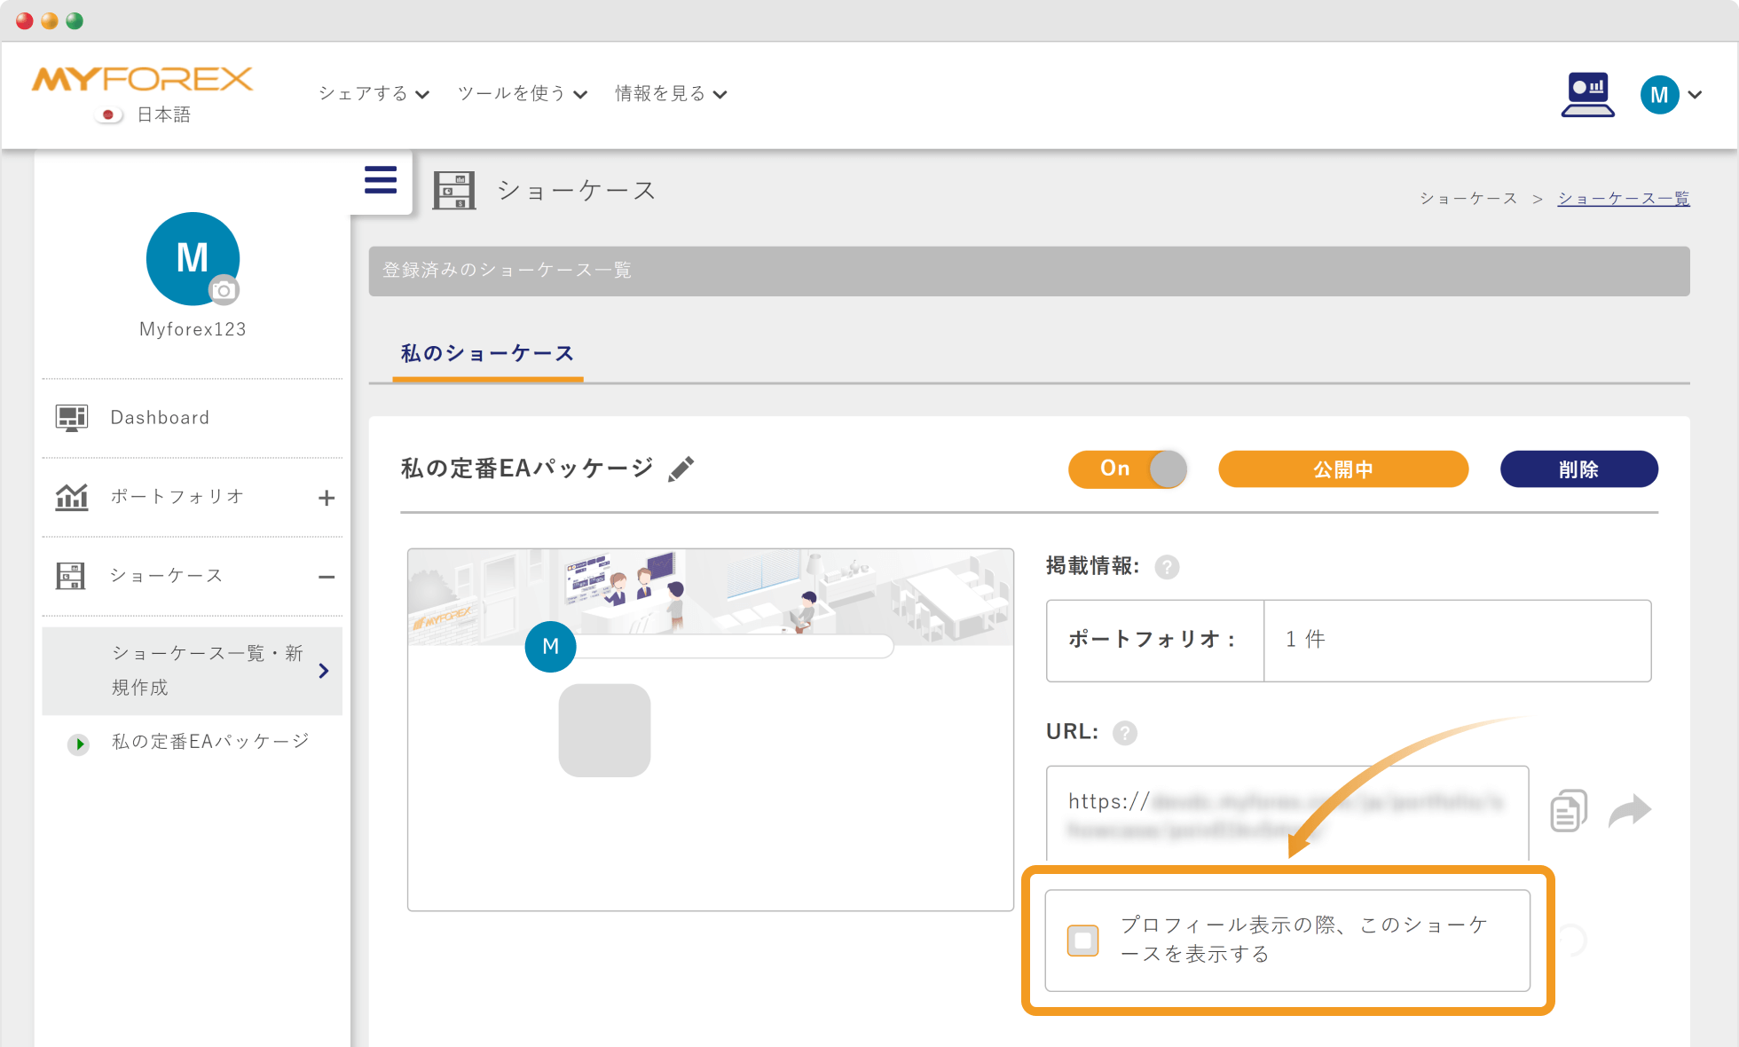This screenshot has height=1047, width=1739.
Task: Switch the On publish toggle off
Action: click(1128, 468)
